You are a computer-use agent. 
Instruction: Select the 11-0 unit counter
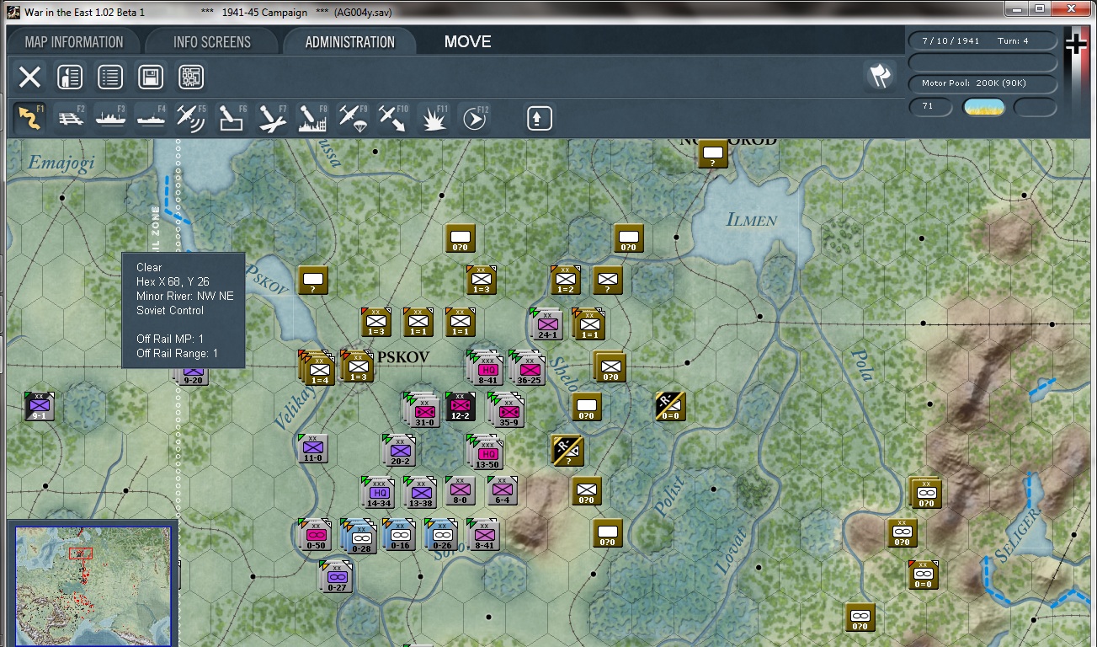click(x=312, y=449)
